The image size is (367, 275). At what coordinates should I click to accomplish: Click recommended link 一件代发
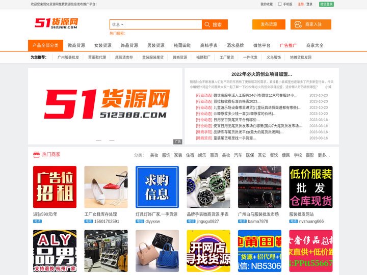pyautogui.click(x=250, y=57)
